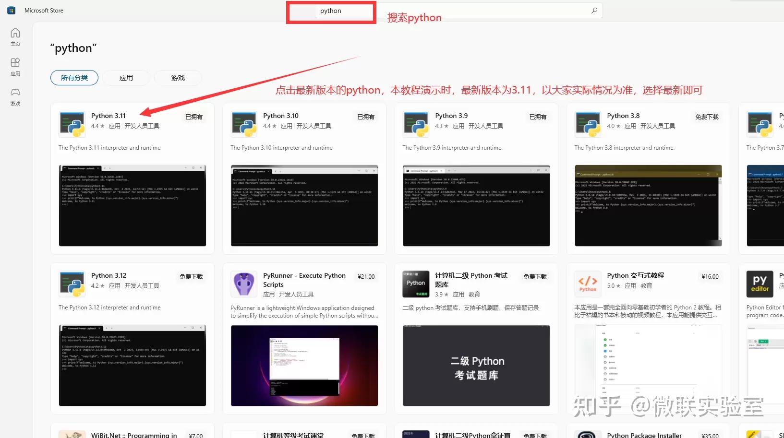Viewport: 784px width, 438px height.
Task: Click 'The Python 3.9 interpreter and runtime.' text
Action: [452, 148]
